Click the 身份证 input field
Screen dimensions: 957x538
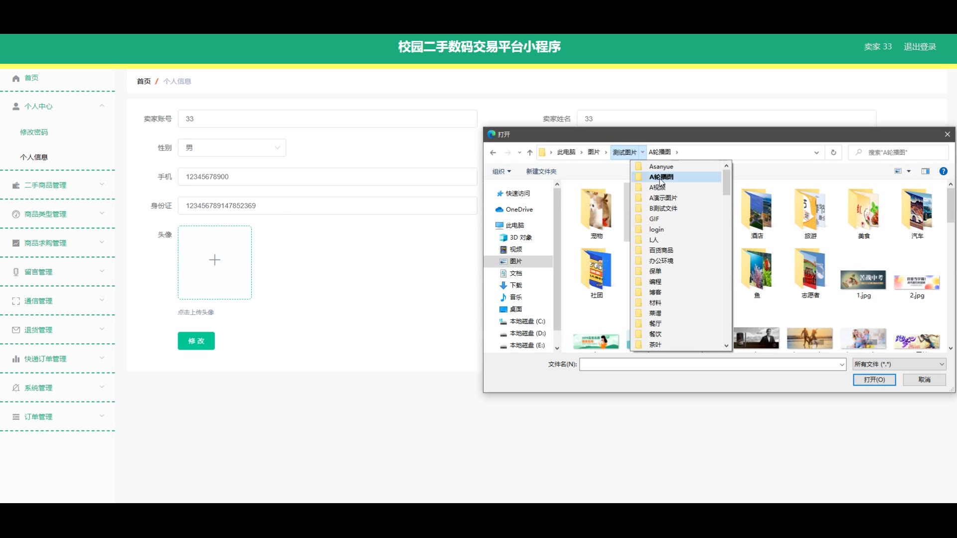pyautogui.click(x=327, y=206)
